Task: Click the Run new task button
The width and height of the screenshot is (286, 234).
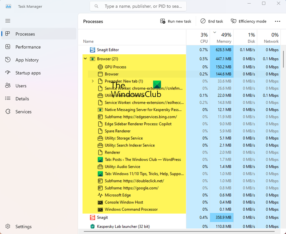Action: [176, 21]
